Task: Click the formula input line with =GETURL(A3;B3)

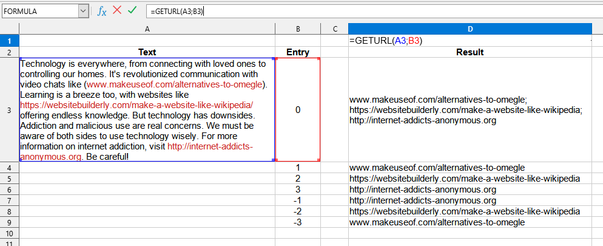Action: (x=364, y=11)
